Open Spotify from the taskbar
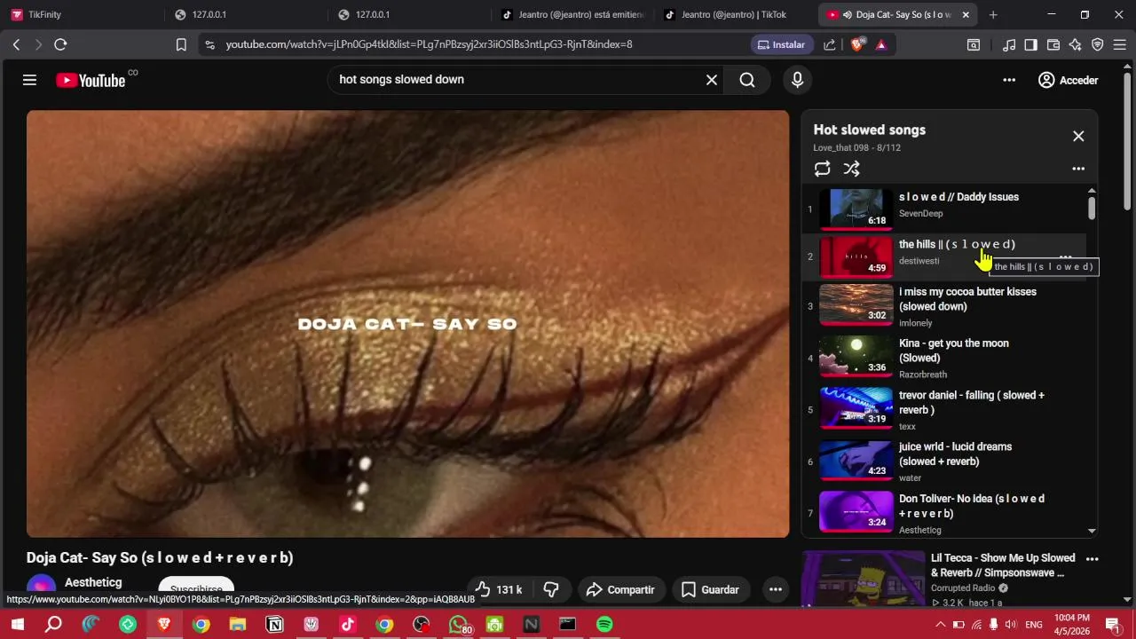This screenshot has height=639, width=1136. click(x=604, y=625)
